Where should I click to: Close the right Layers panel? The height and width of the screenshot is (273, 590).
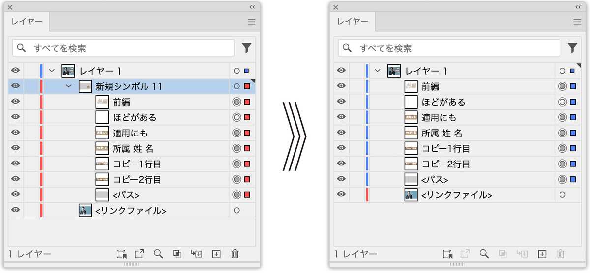336,7
